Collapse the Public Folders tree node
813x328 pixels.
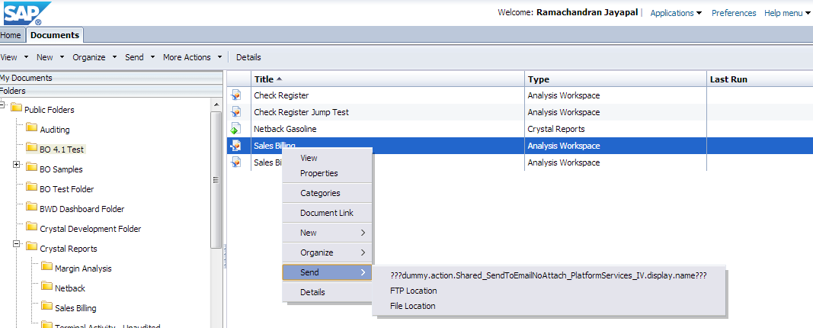(x=2, y=105)
